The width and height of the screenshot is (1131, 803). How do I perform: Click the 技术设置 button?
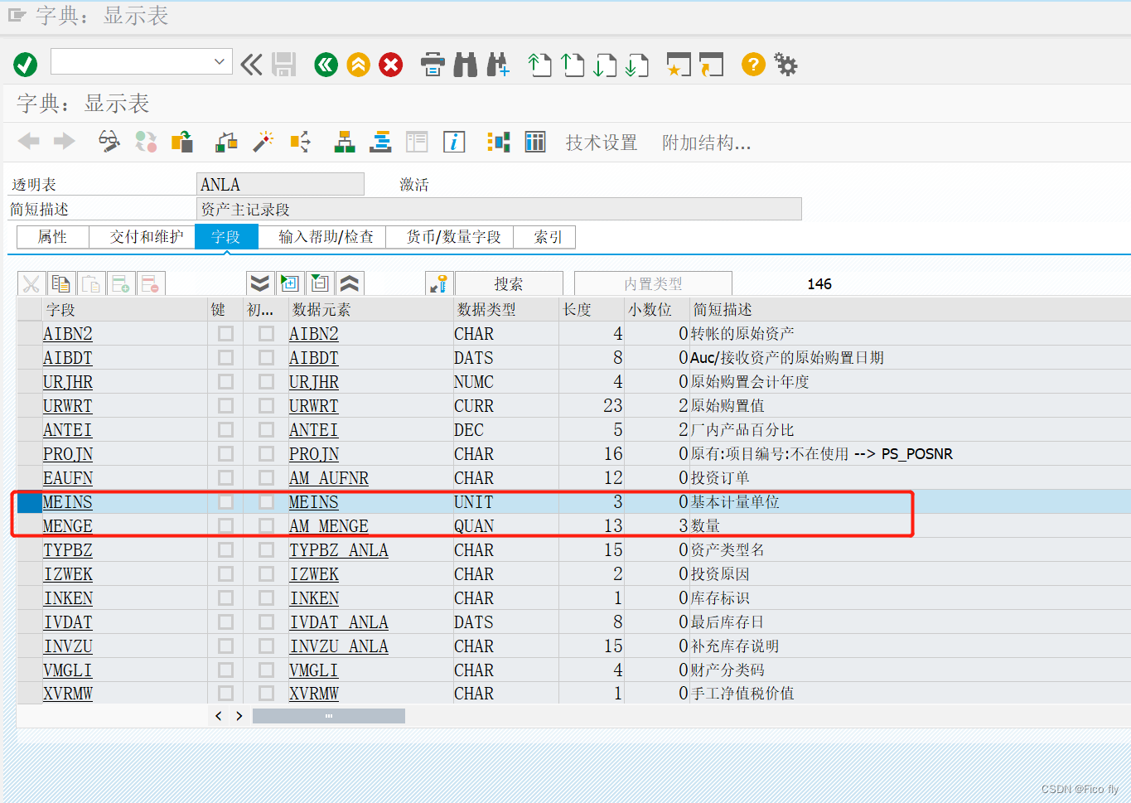tap(602, 142)
